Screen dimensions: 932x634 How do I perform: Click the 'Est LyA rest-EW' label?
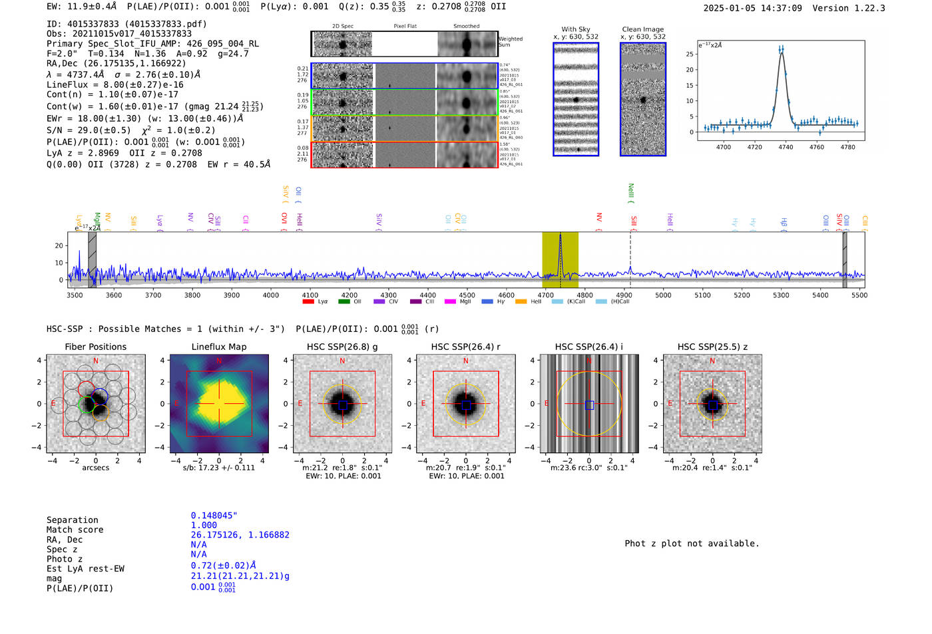click(x=85, y=569)
